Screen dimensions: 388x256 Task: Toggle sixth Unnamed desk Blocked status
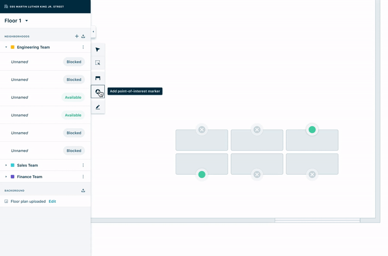[74, 151]
